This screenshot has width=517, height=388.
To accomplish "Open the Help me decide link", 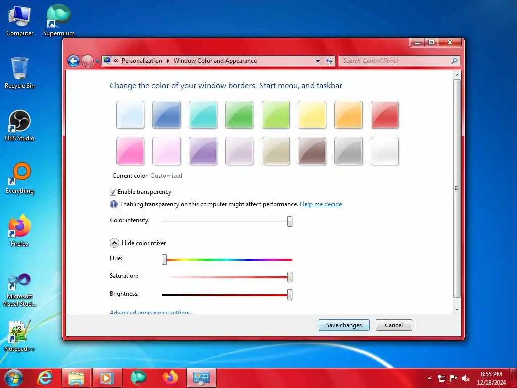I will point(321,204).
